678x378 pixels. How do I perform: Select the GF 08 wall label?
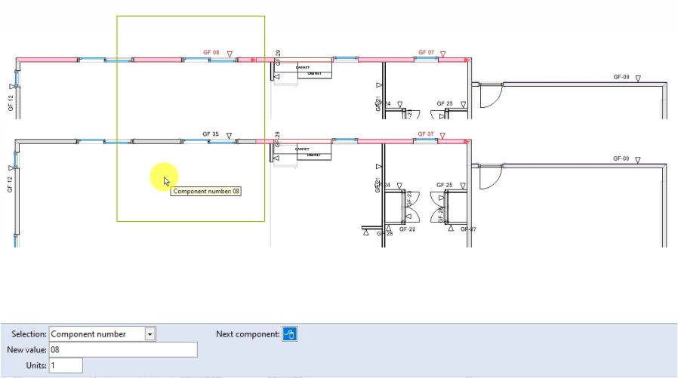tap(211, 53)
